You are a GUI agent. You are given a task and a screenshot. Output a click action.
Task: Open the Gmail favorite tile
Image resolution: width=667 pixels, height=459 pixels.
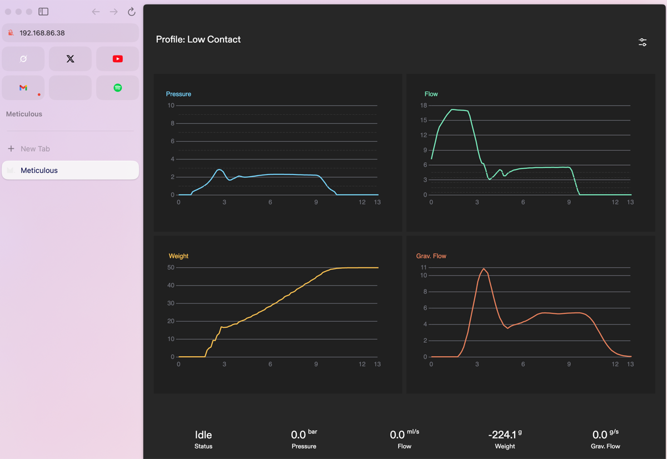(x=23, y=88)
